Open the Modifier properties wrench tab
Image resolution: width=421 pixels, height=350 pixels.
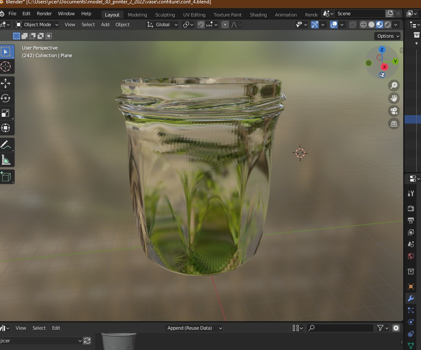[410, 298]
